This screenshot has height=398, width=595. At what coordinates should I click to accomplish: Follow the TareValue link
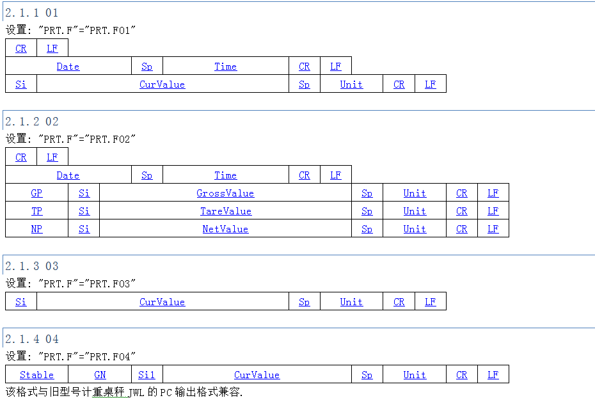point(226,211)
